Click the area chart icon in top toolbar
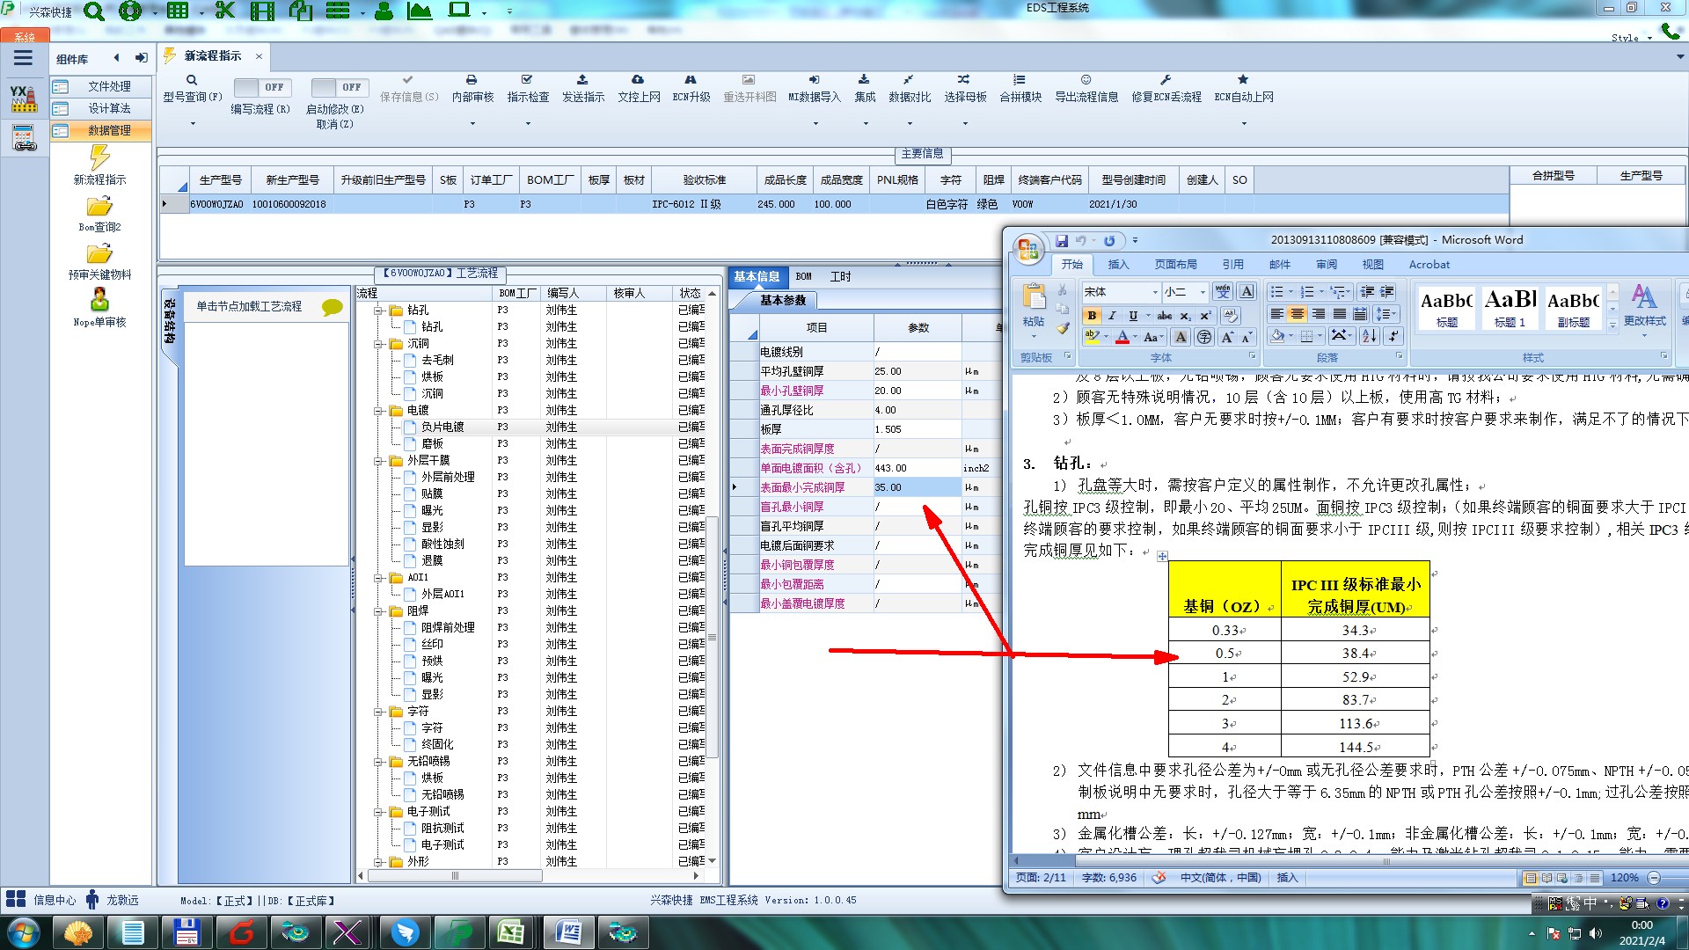This screenshot has height=950, width=1689. point(420,11)
